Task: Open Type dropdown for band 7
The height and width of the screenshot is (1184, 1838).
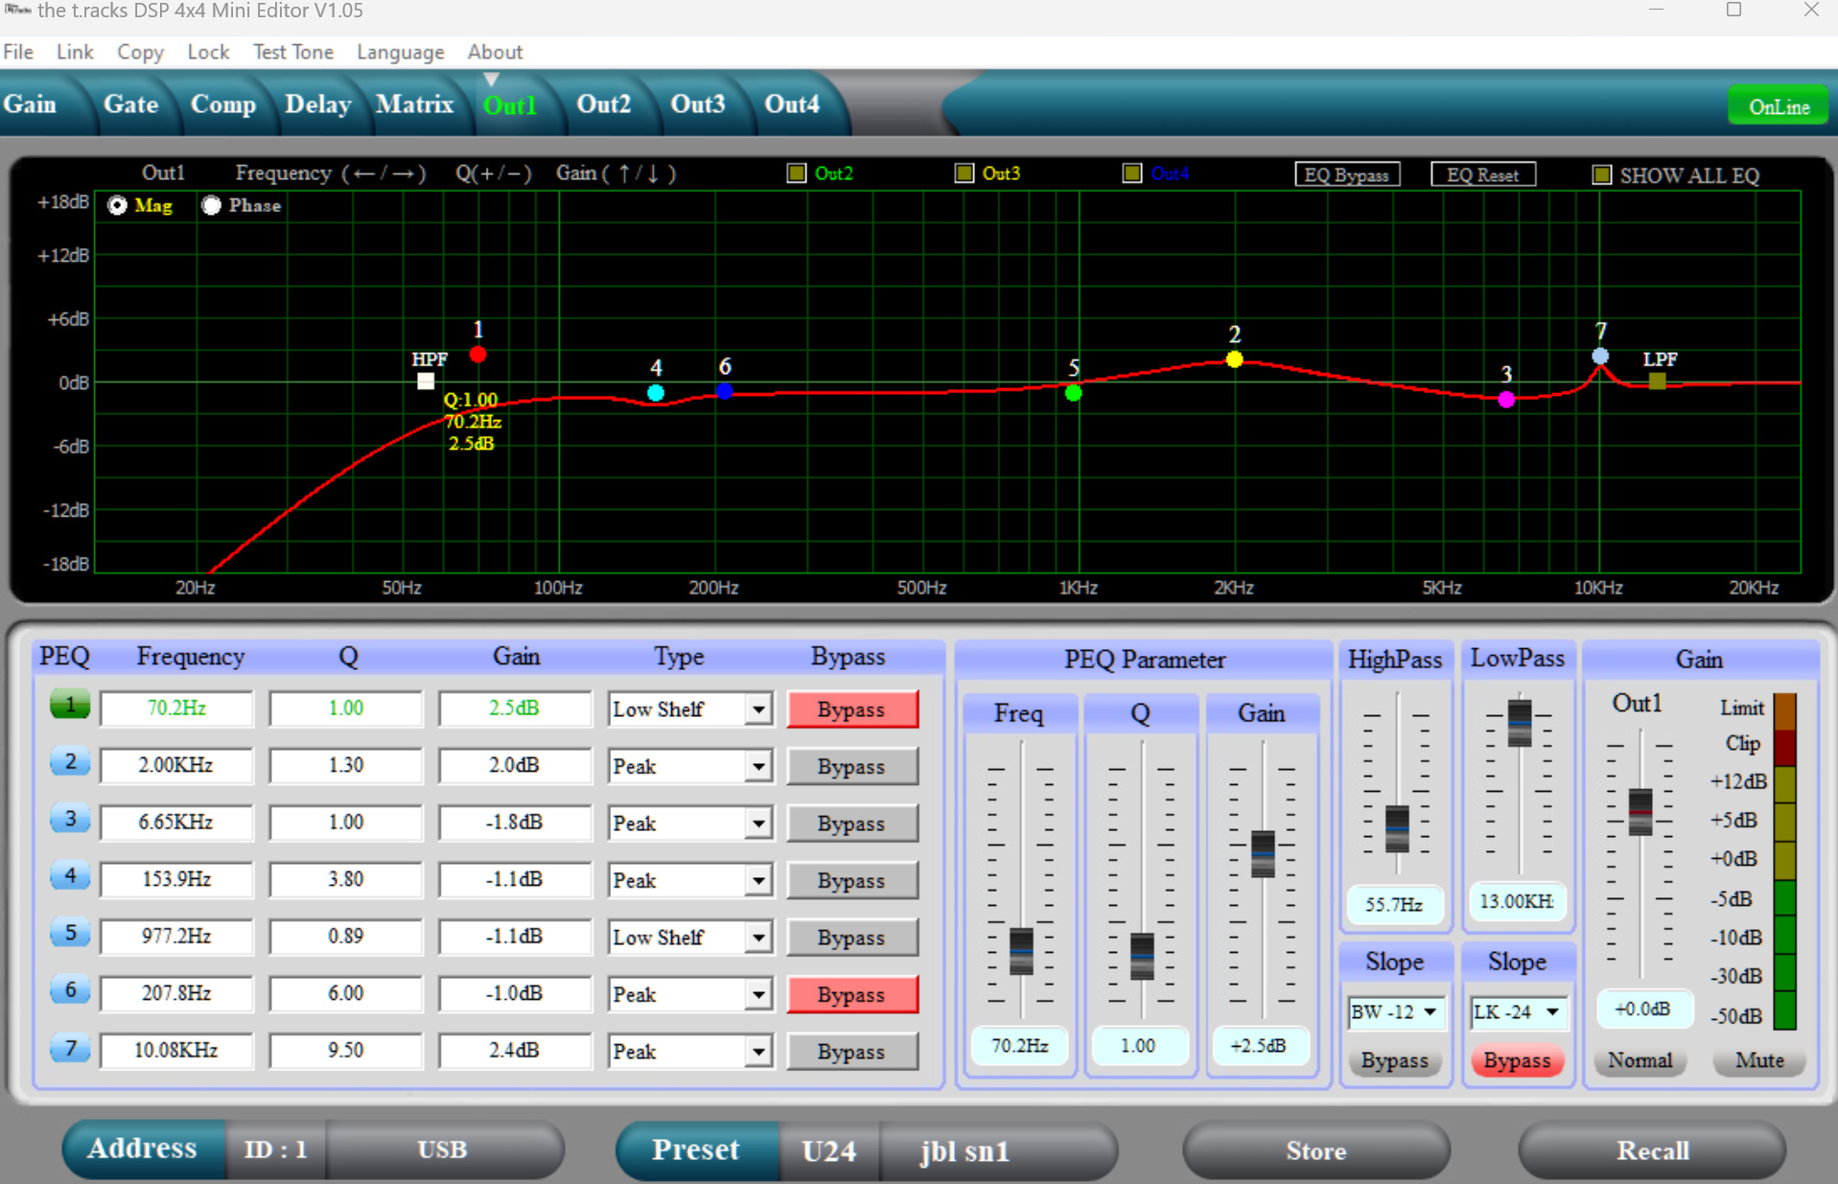Action: pos(758,1052)
